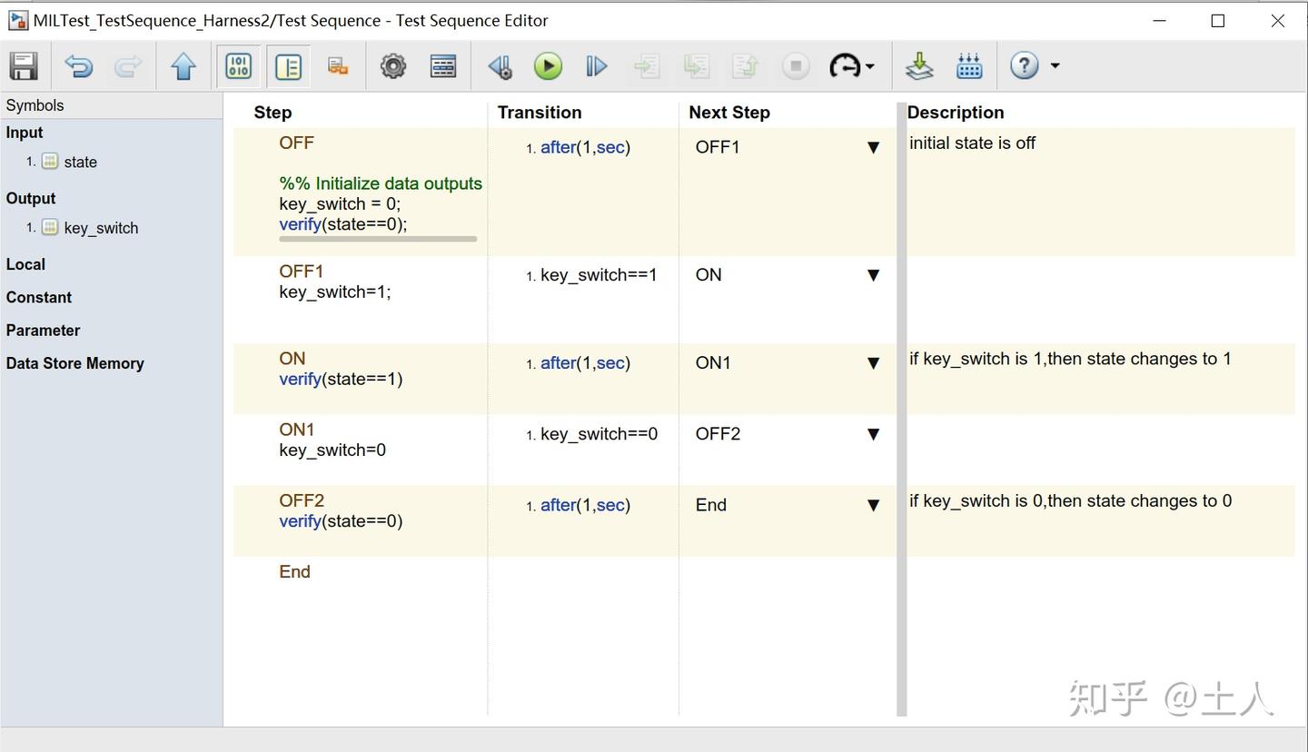Toggle the Symbols pane view button
This screenshot has width=1308, height=752.
(239, 66)
